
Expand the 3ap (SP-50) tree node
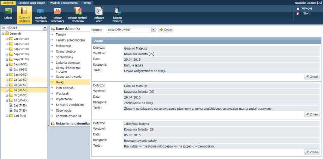coord(7,44)
